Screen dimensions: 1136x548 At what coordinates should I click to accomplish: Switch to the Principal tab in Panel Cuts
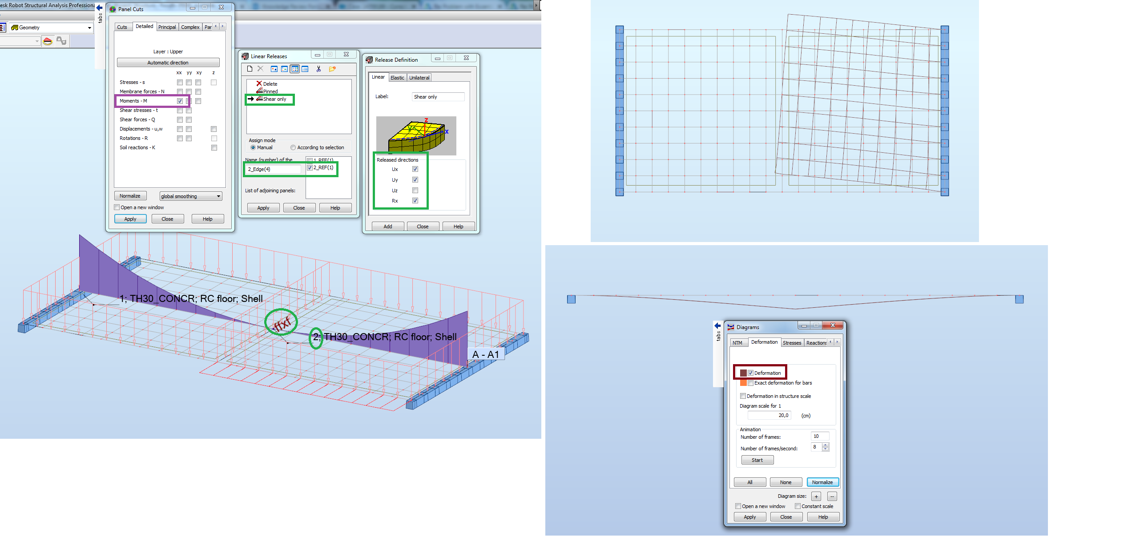[167, 27]
